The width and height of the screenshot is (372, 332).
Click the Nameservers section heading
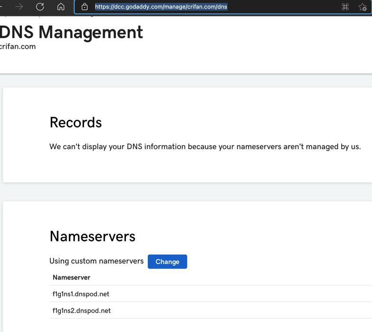point(93,237)
